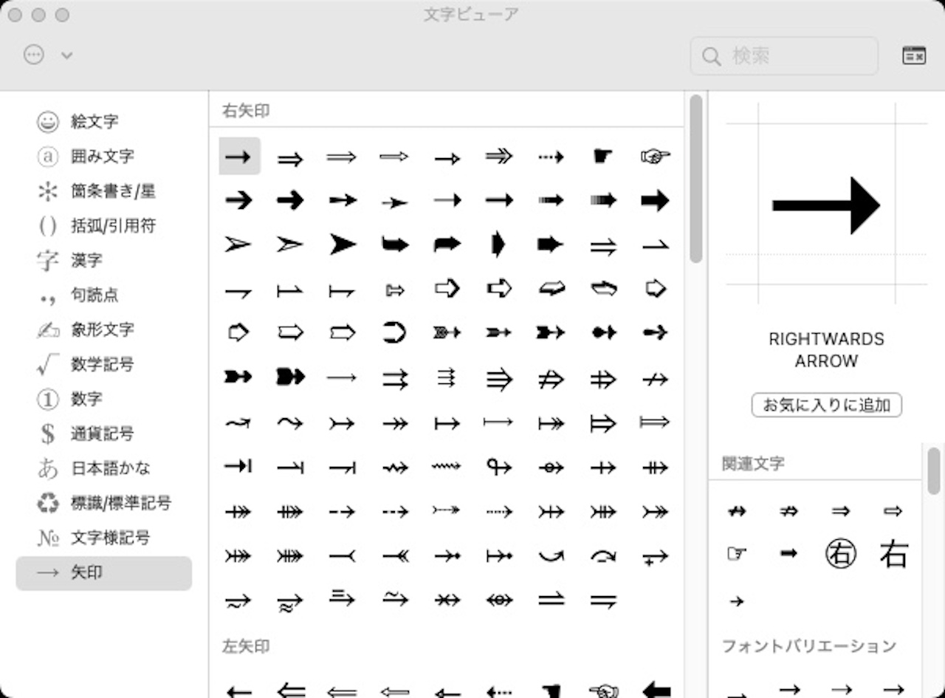
Task: Choose the triple-line rightwards arrow in first row
Action: tap(499, 156)
